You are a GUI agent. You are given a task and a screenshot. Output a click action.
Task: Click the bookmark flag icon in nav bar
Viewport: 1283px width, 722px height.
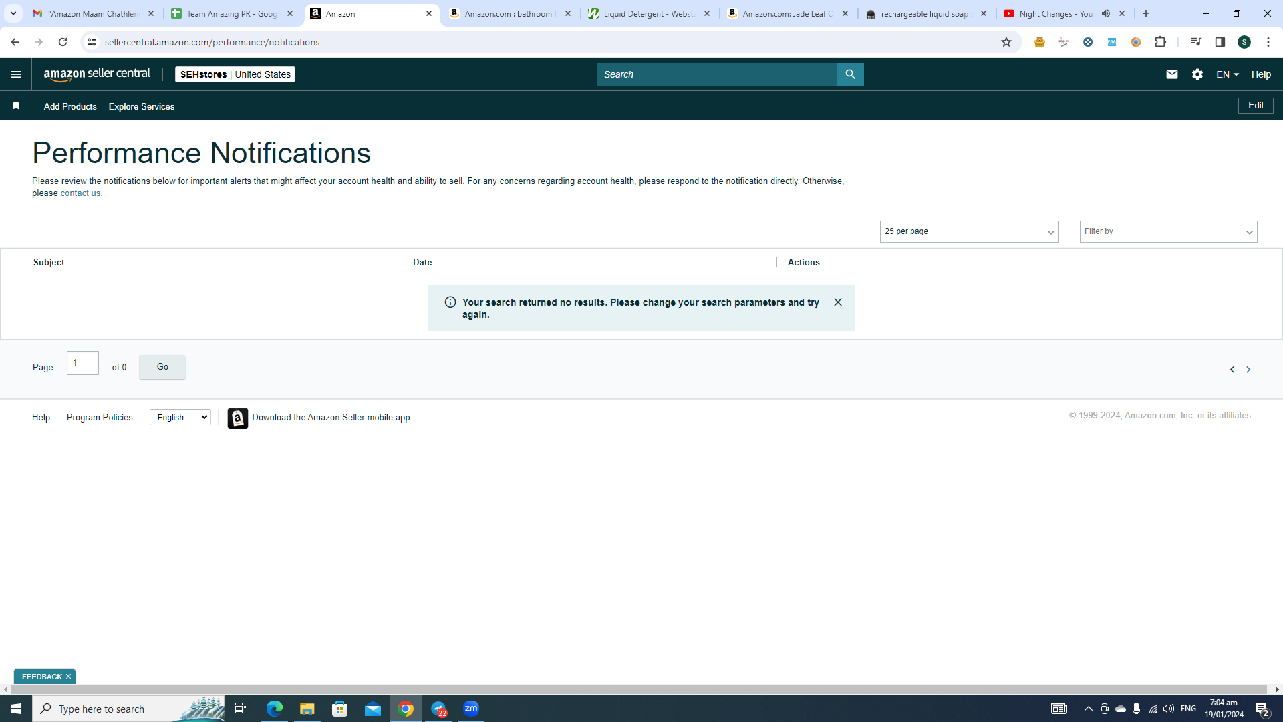[x=16, y=106]
